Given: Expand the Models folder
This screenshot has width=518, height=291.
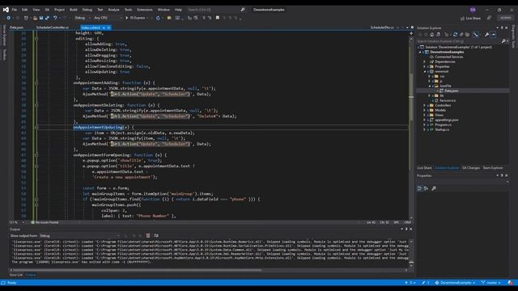Looking at the screenshot, I should [424, 110].
